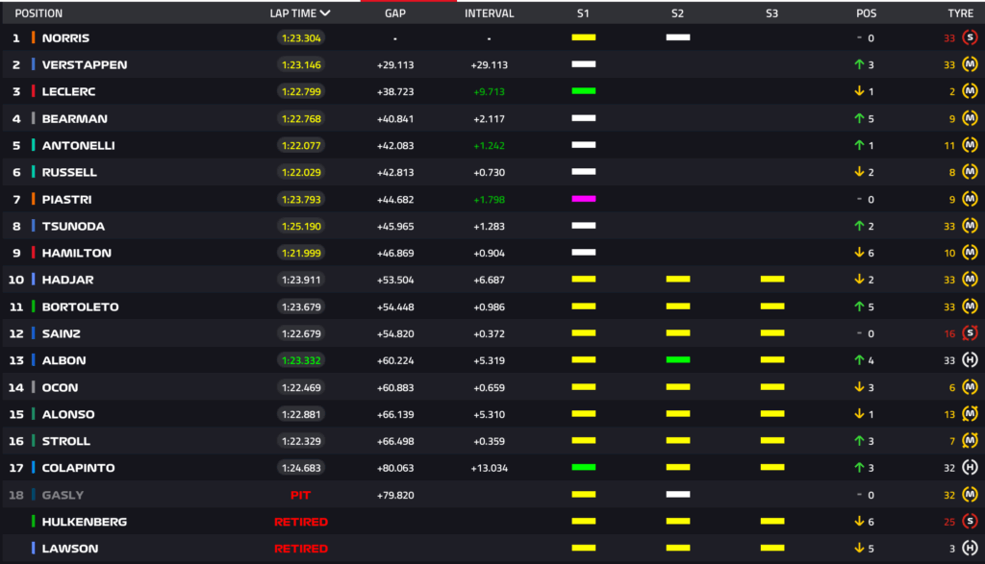
Task: Click Verstappen's medium tyre icon
Action: click(x=970, y=65)
